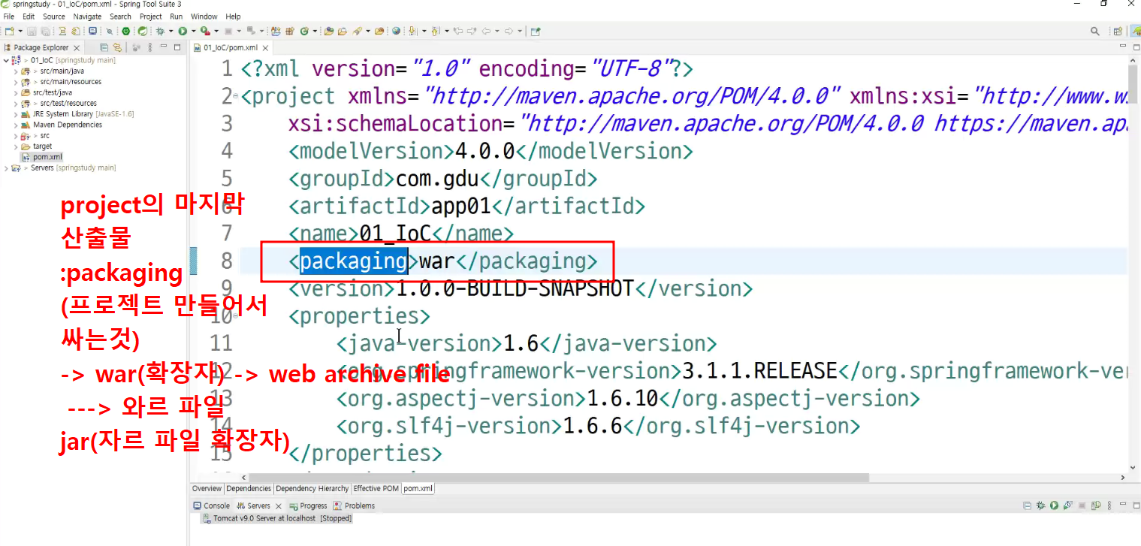Screen dimensions: 1141x546
Task: Click the New file toolbar icon
Action: pyautogui.click(x=9, y=32)
